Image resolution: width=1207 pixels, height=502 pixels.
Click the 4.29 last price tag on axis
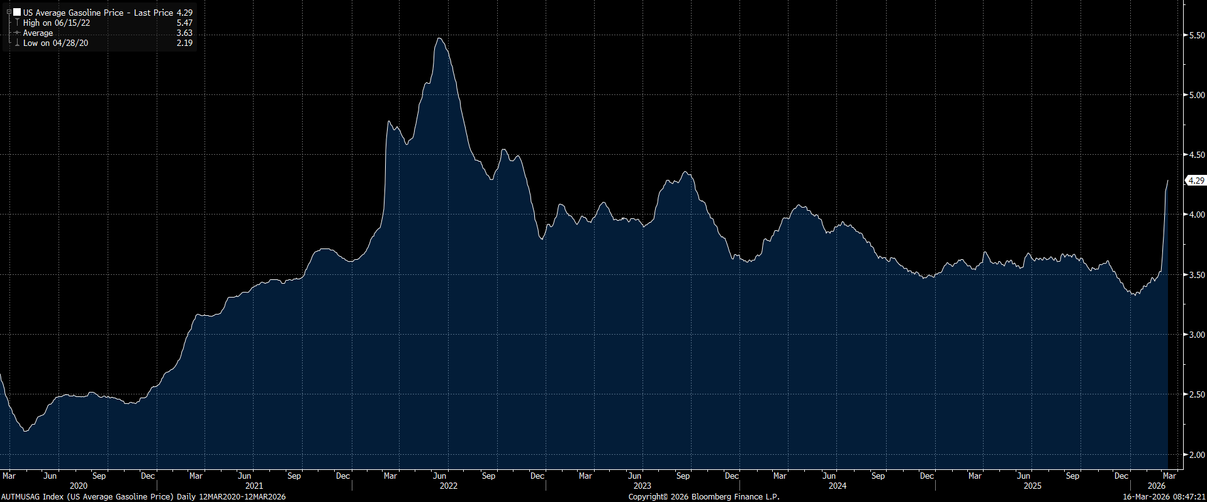tap(1195, 181)
